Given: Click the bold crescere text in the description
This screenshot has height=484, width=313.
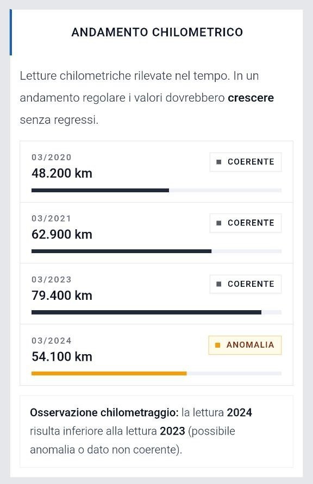Looking at the screenshot, I should (251, 98).
